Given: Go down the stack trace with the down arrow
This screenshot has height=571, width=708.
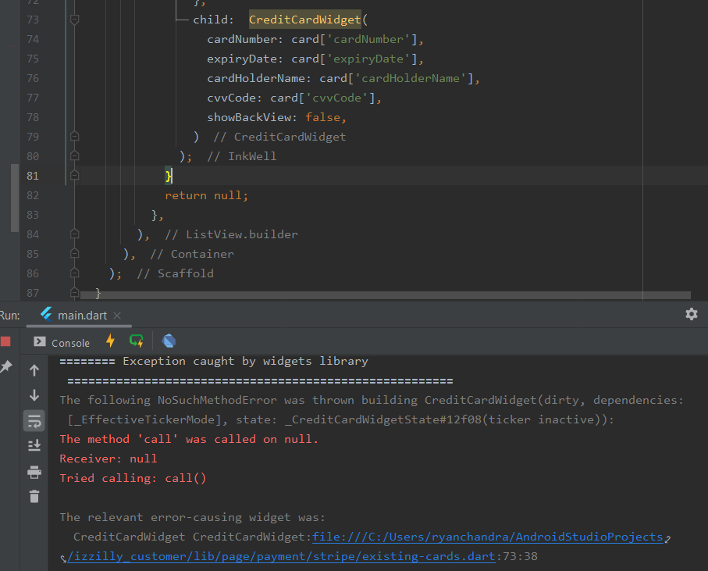Looking at the screenshot, I should pos(34,395).
